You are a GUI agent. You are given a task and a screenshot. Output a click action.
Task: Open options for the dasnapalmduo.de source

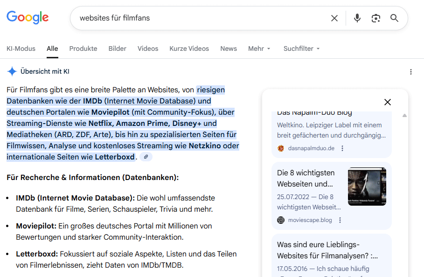tap(342, 148)
